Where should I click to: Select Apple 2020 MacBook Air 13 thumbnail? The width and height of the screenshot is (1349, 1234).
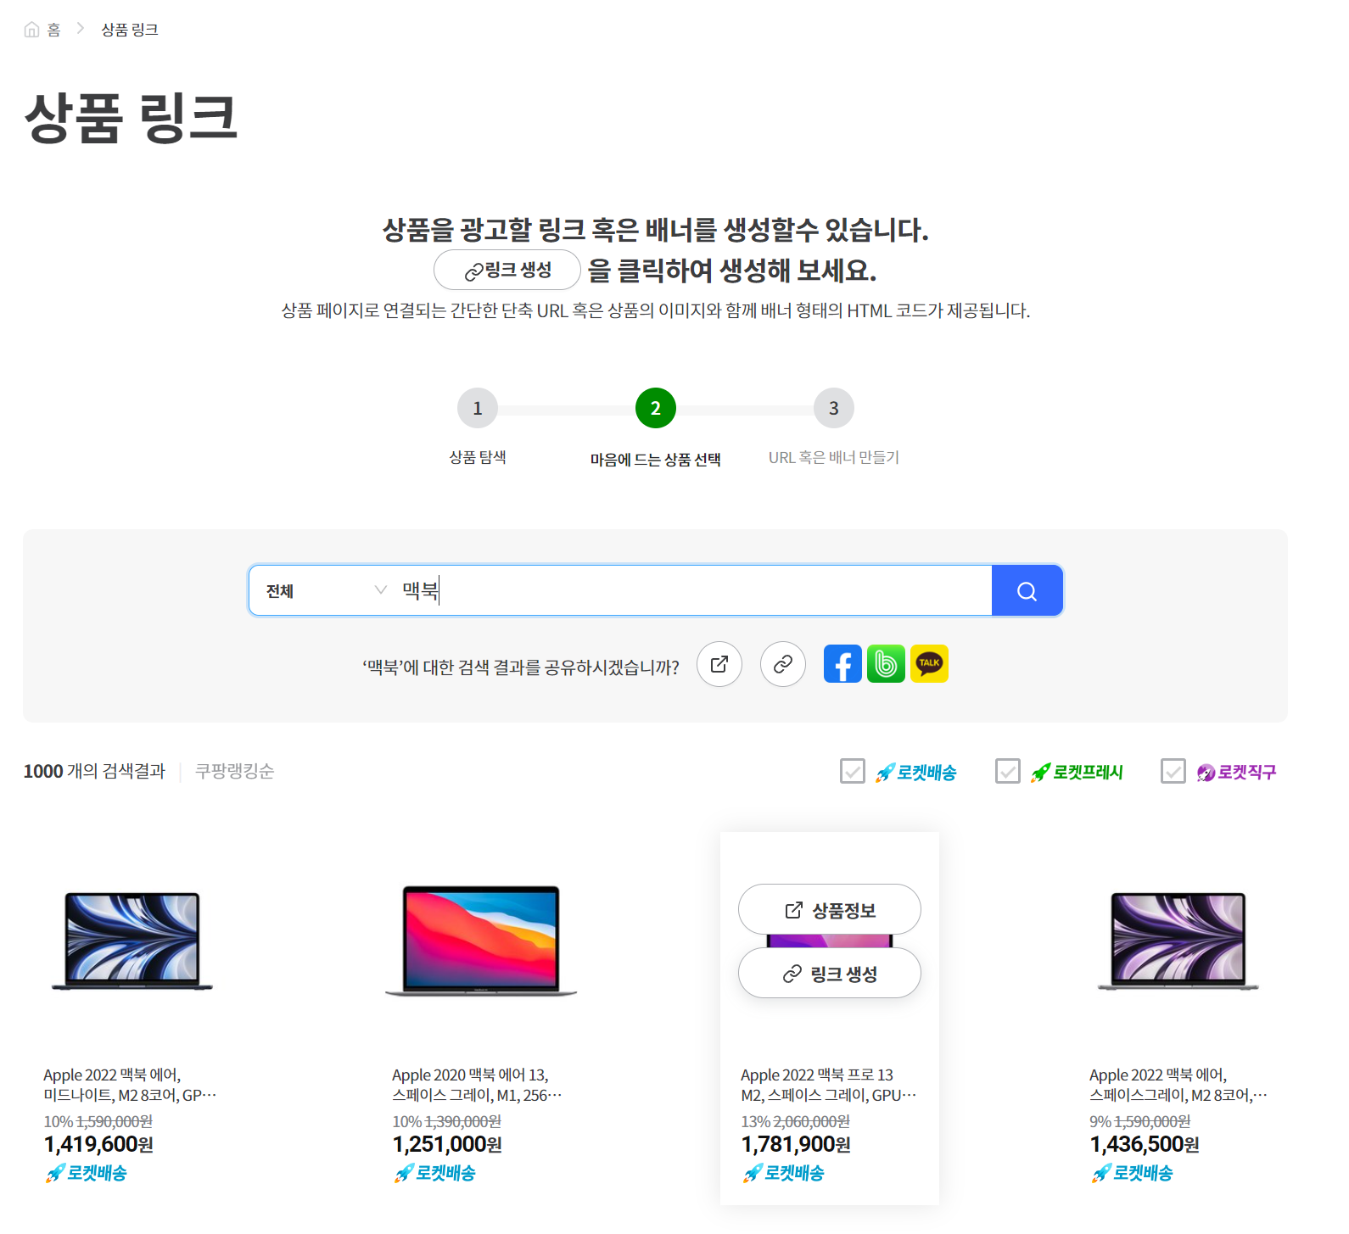(481, 941)
